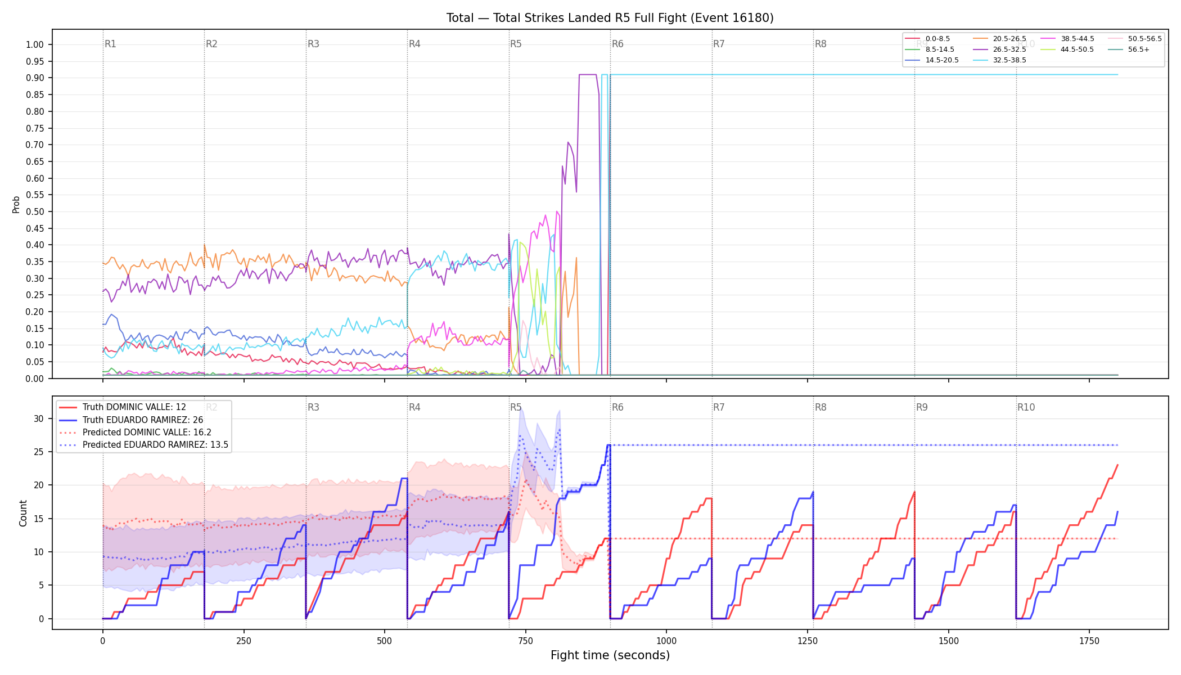Select 'Truth EDUARDO RAMIREZ: 26' legend entry
Viewport: 1181px width, 675px height.
(x=131, y=420)
